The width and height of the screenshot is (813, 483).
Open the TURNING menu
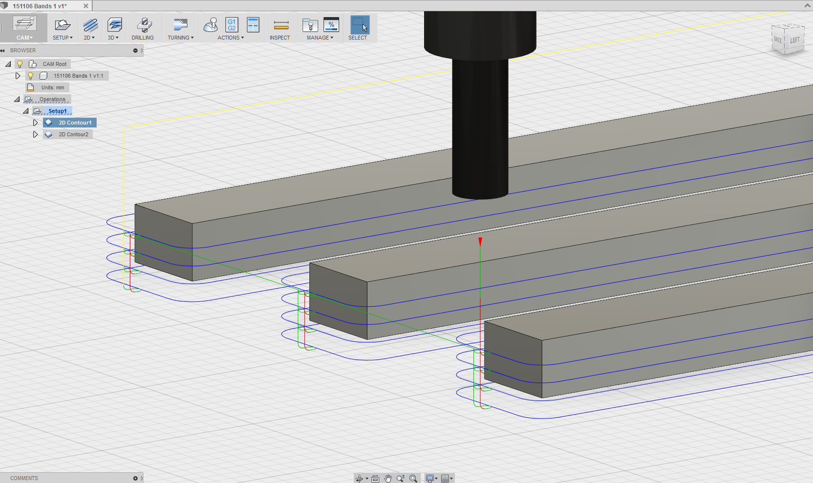(181, 38)
